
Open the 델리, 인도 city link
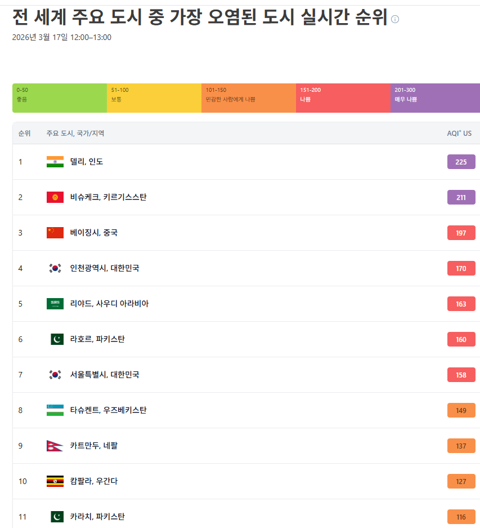click(x=87, y=162)
